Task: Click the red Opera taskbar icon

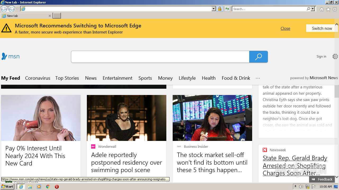Action: pos(57,187)
